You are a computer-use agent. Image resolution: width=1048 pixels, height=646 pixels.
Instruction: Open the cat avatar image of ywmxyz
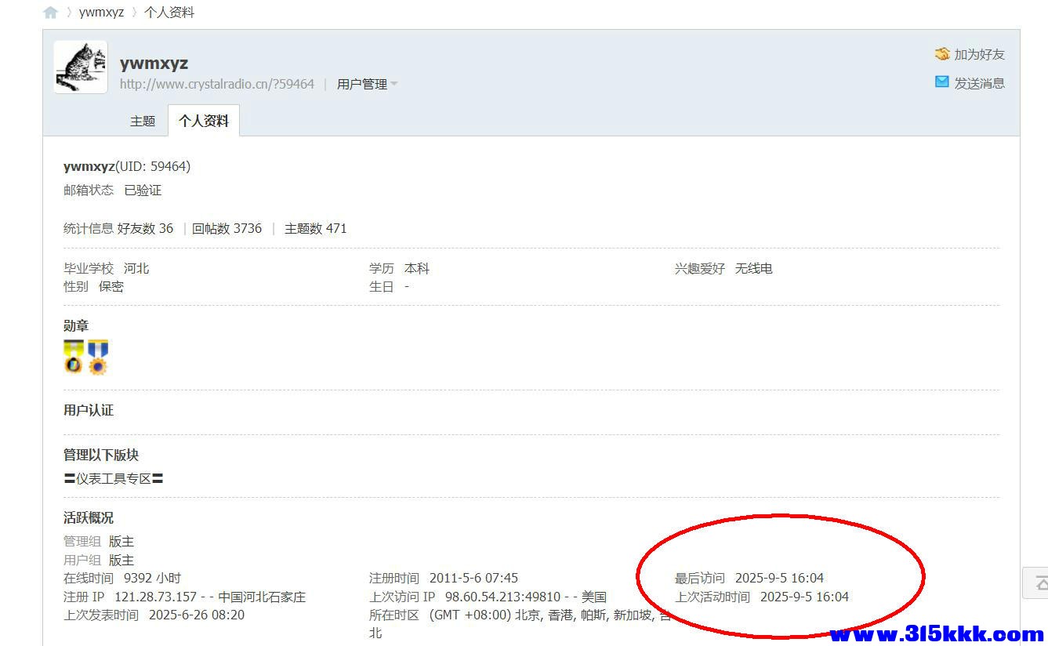tap(81, 67)
